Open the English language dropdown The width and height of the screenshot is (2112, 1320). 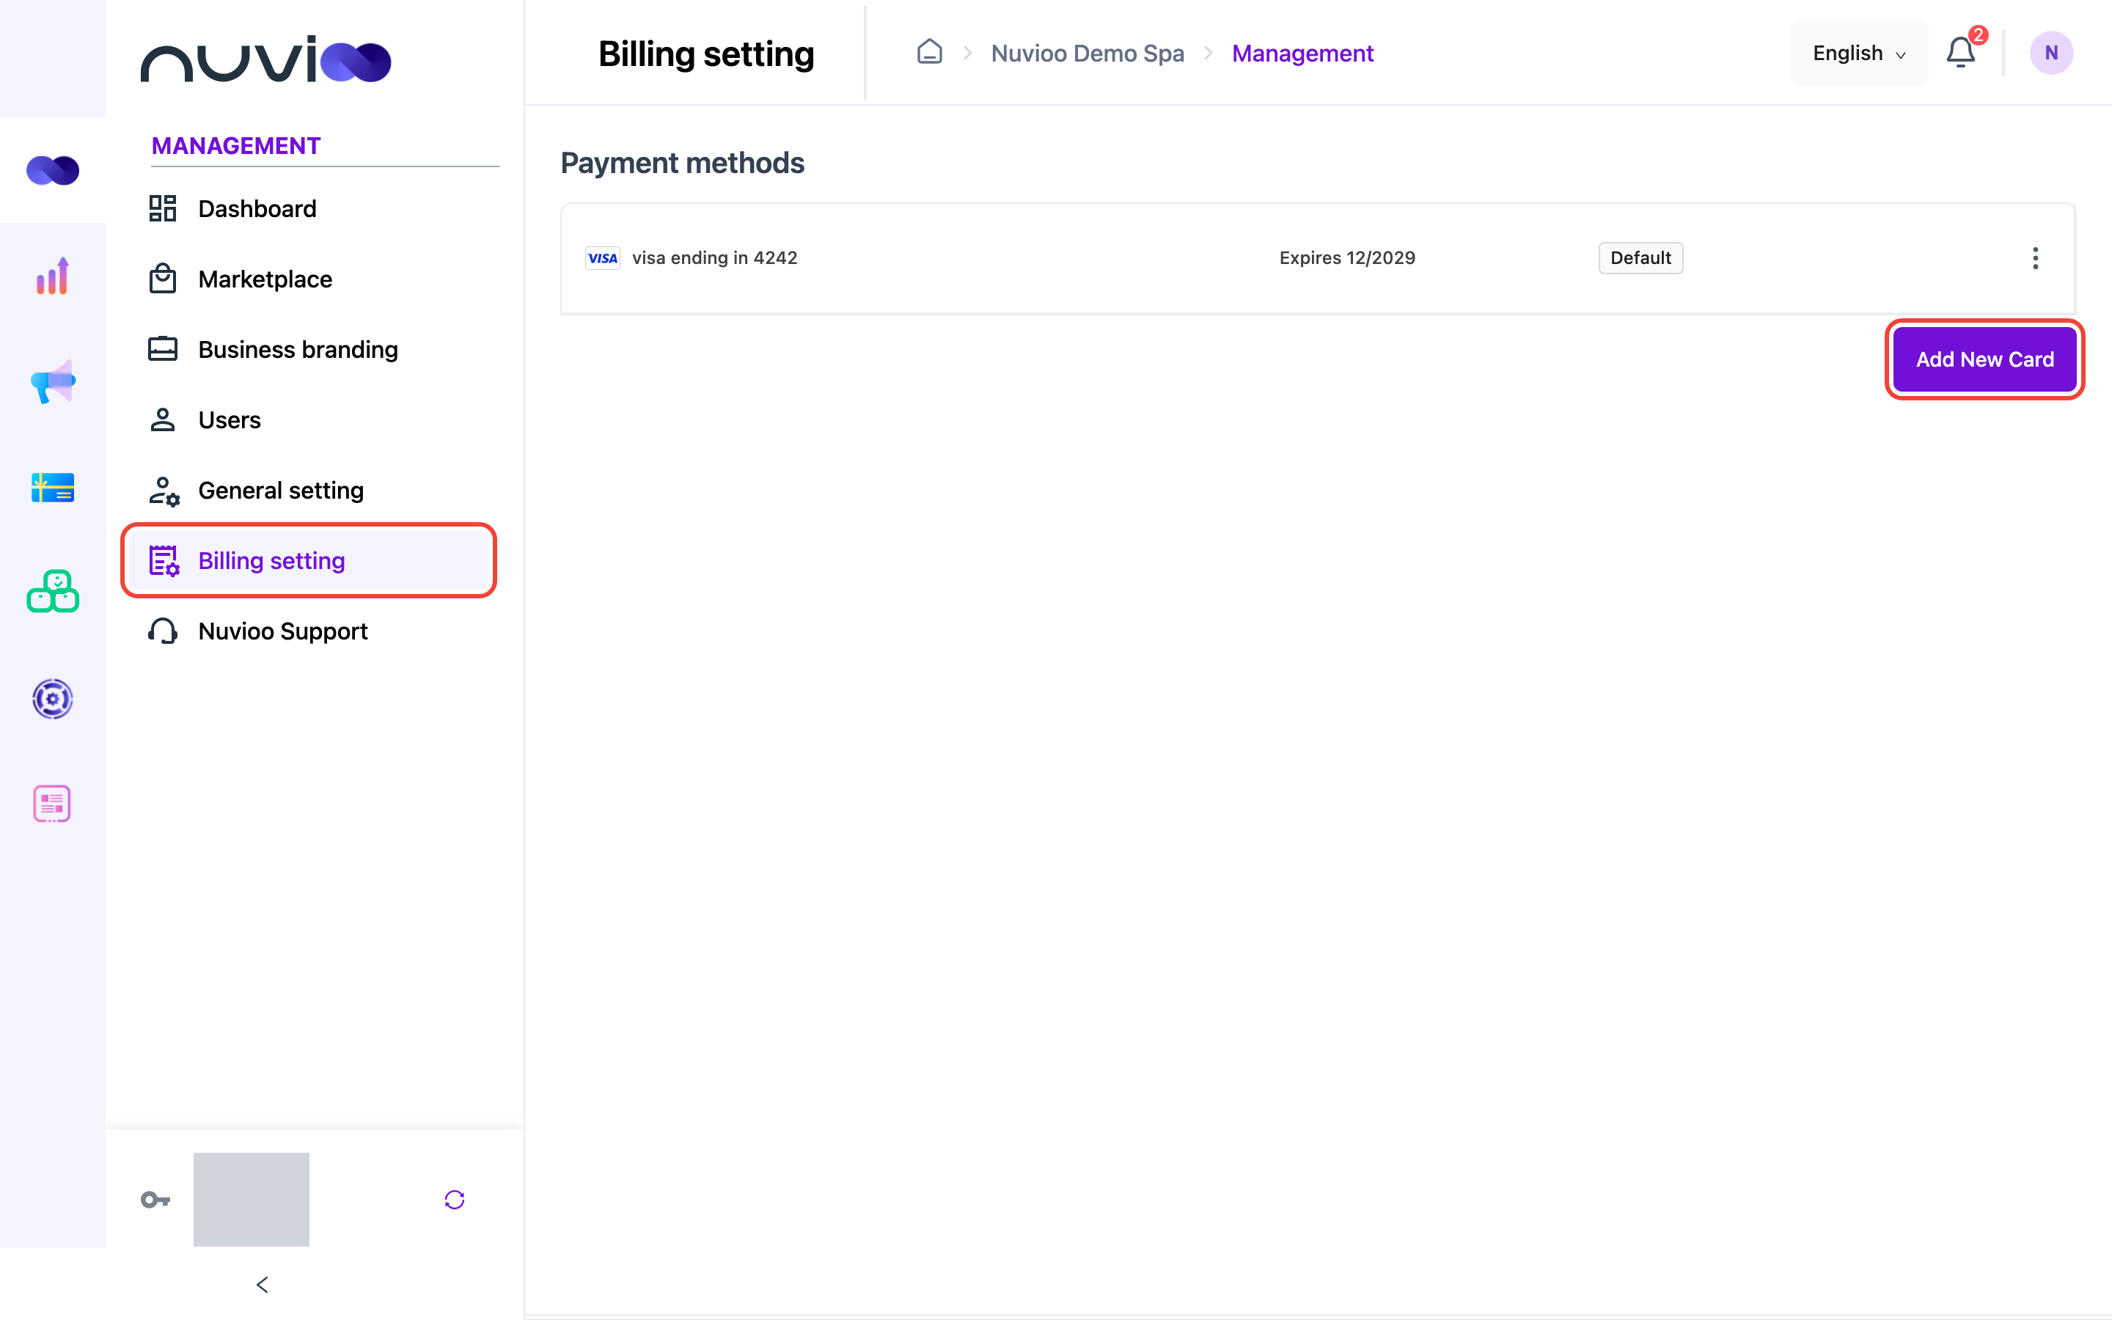(1859, 54)
